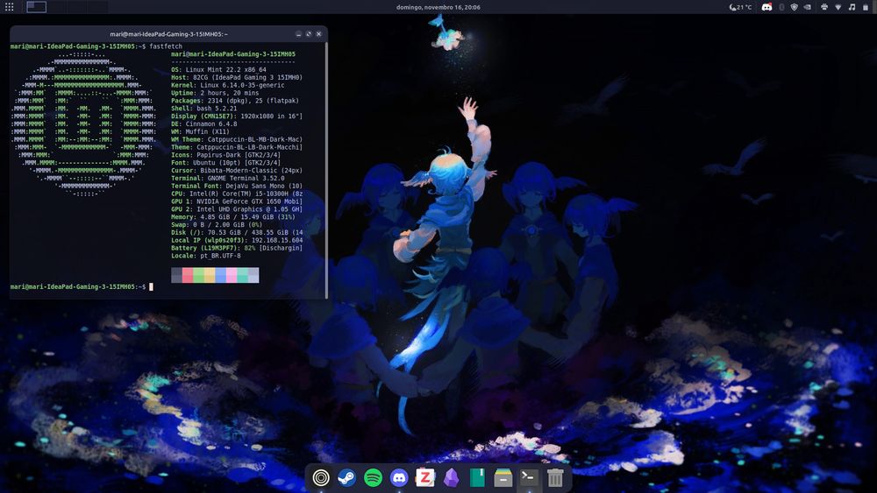This screenshot has width=877, height=493.
Task: Click the 'Host: 82CG' line
Action: tap(237, 78)
